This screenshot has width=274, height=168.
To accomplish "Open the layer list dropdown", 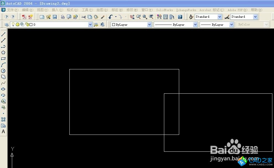I will [90, 25].
